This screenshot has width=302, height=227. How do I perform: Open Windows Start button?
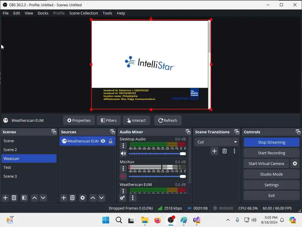click(106, 220)
